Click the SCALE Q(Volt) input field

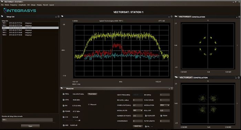point(165,100)
